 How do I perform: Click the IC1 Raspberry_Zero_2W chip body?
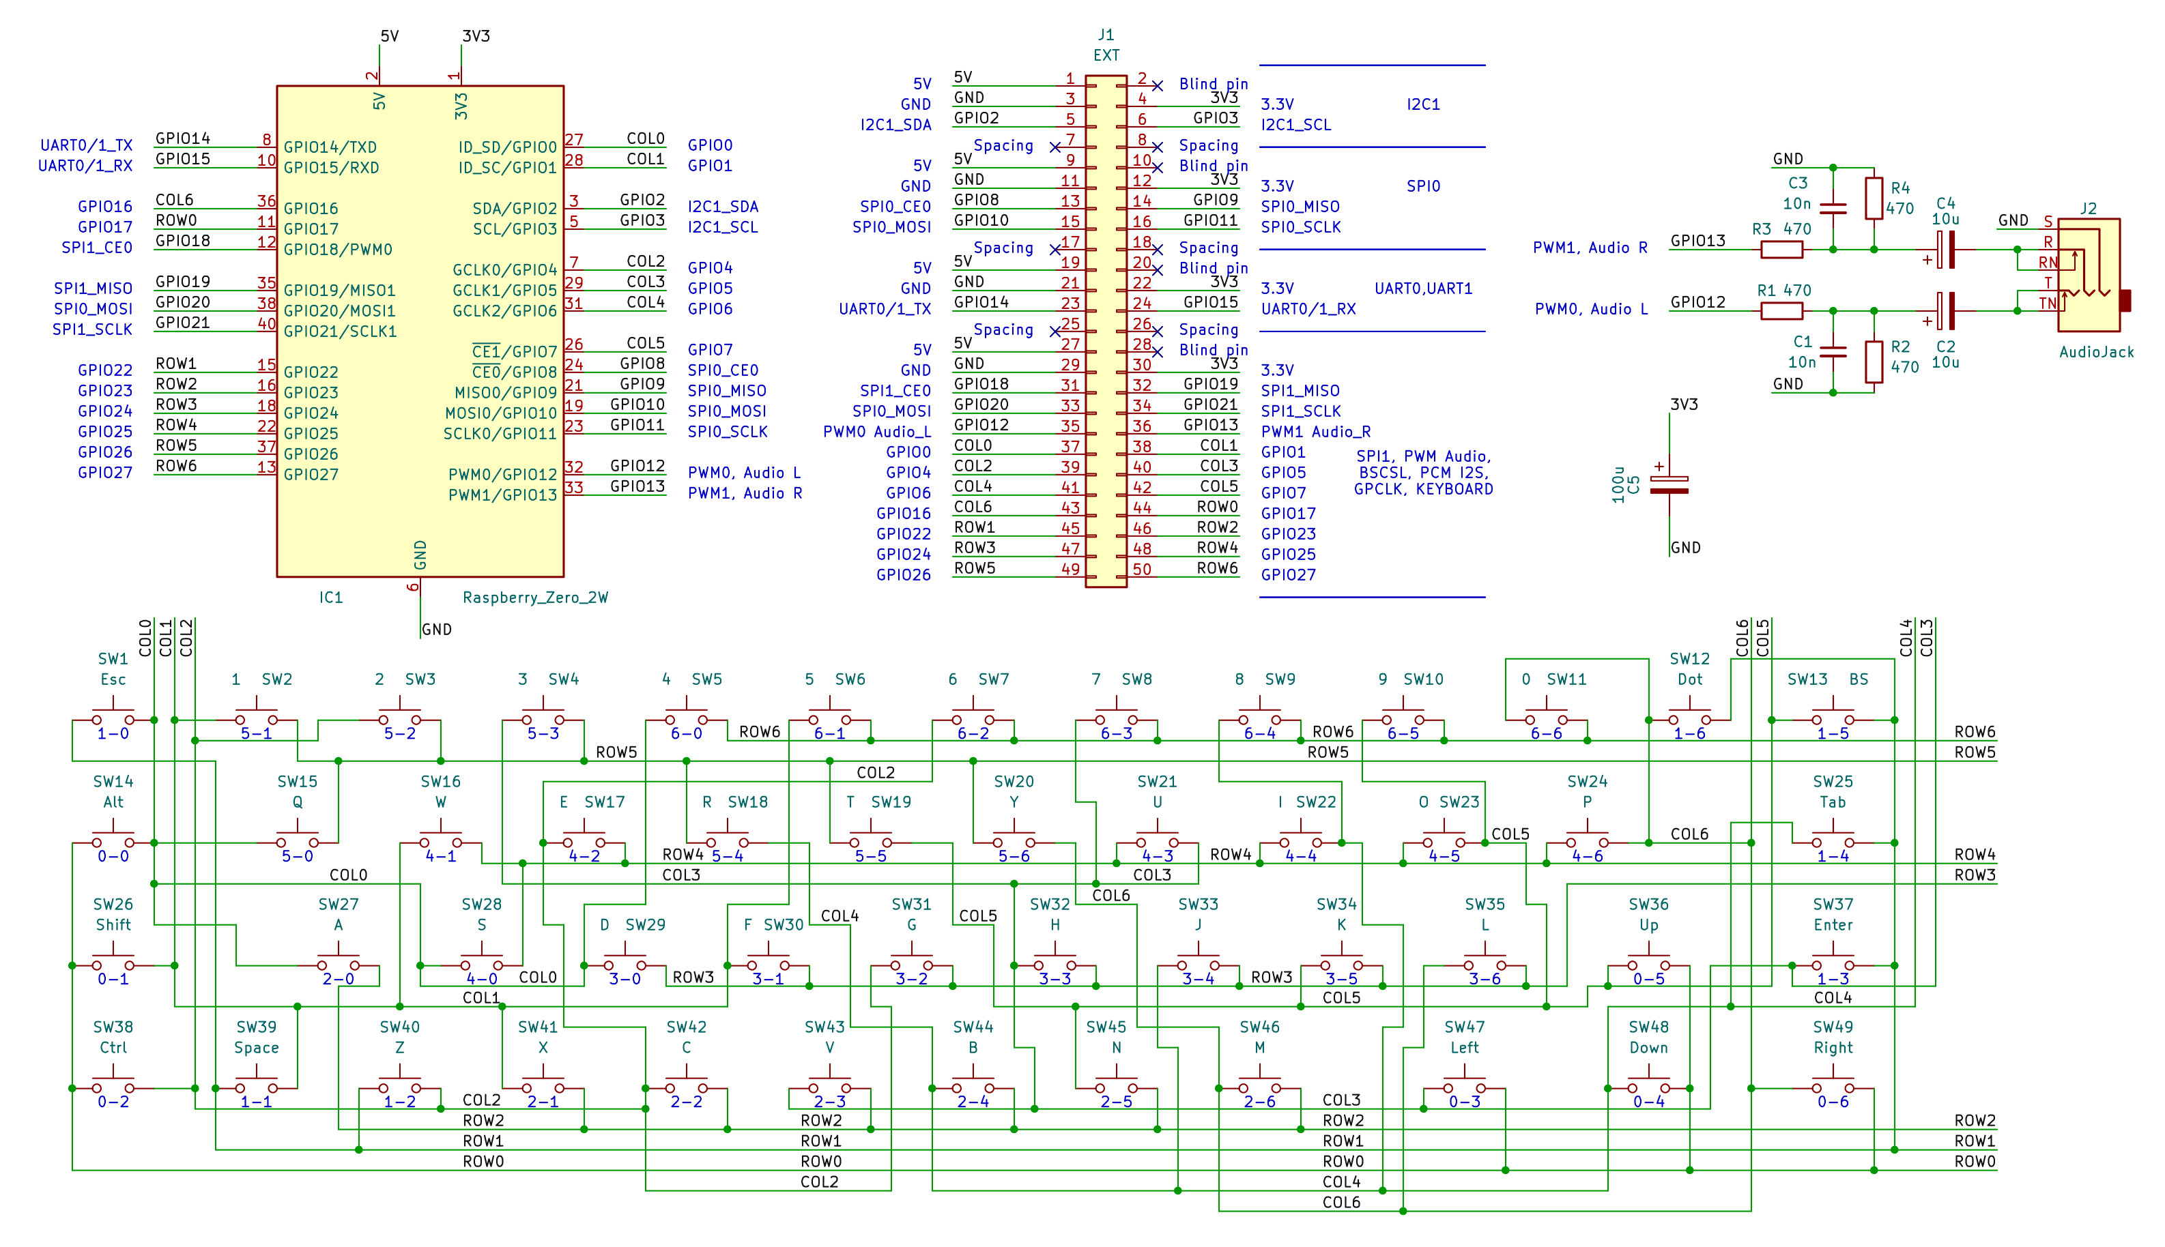pyautogui.click(x=420, y=342)
